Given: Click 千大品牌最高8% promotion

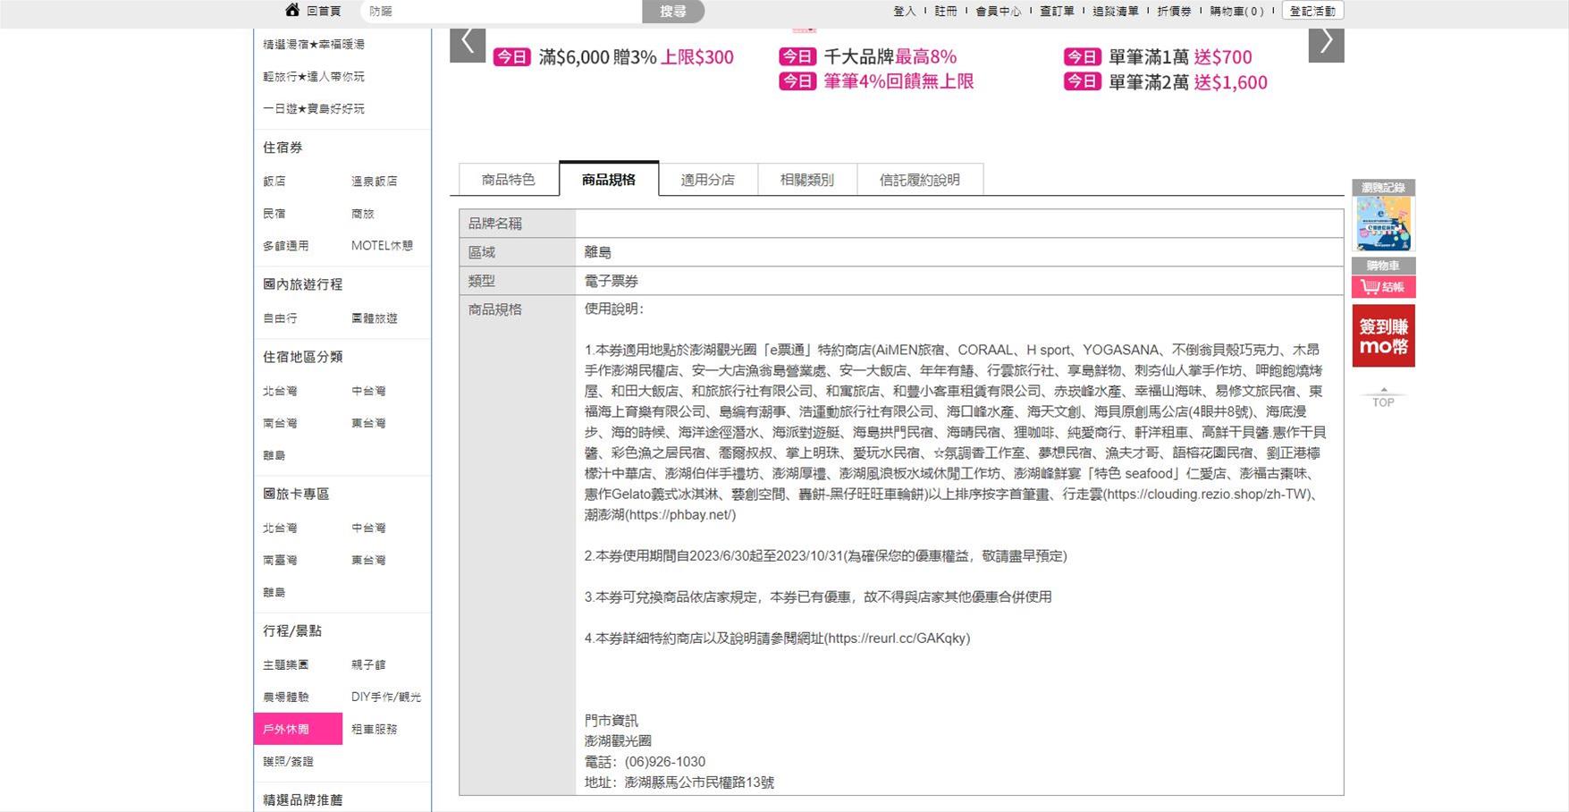Looking at the screenshot, I should coord(868,56).
